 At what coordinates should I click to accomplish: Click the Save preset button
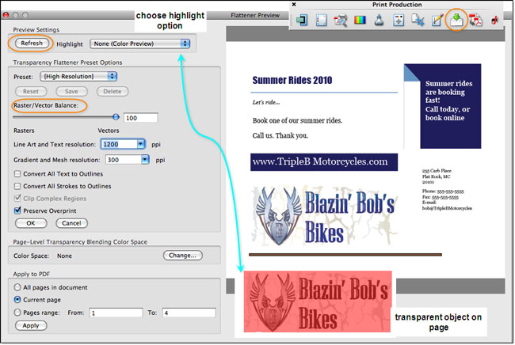(x=71, y=92)
